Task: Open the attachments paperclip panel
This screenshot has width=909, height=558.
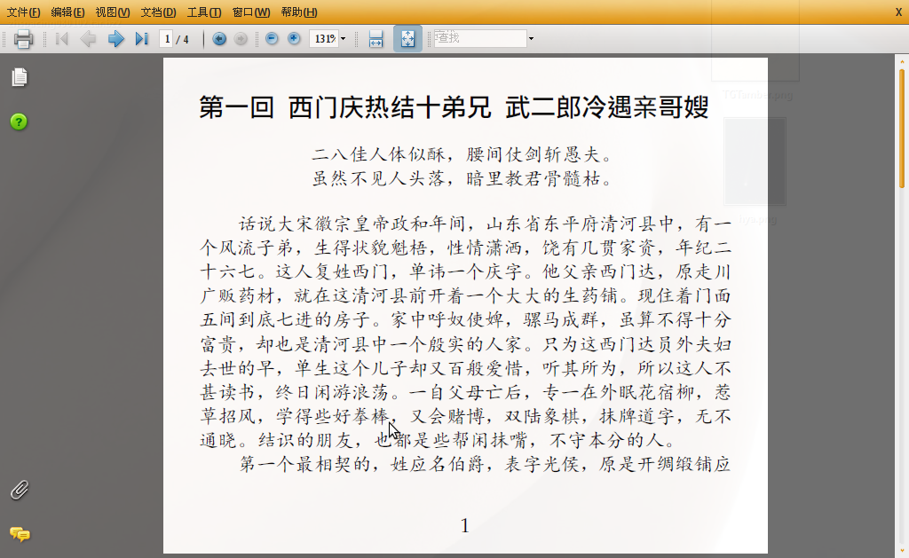Action: point(20,491)
